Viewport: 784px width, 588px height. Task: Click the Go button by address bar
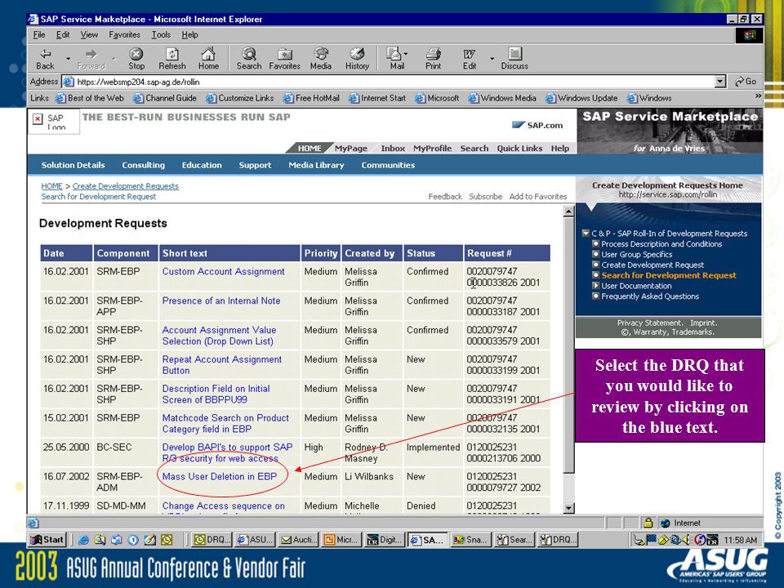pos(746,82)
